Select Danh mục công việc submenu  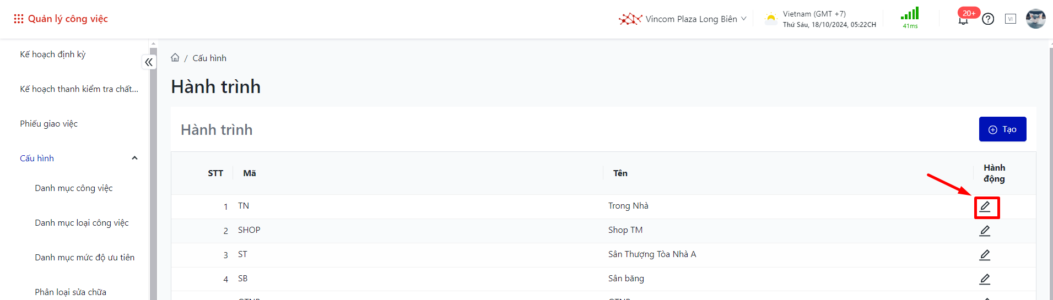[74, 188]
